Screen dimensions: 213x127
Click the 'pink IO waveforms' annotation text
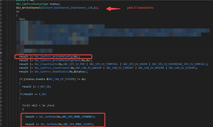(140, 8)
